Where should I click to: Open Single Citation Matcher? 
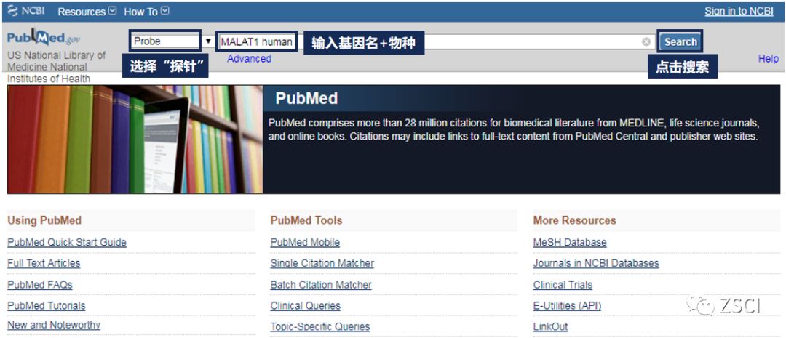(x=322, y=263)
